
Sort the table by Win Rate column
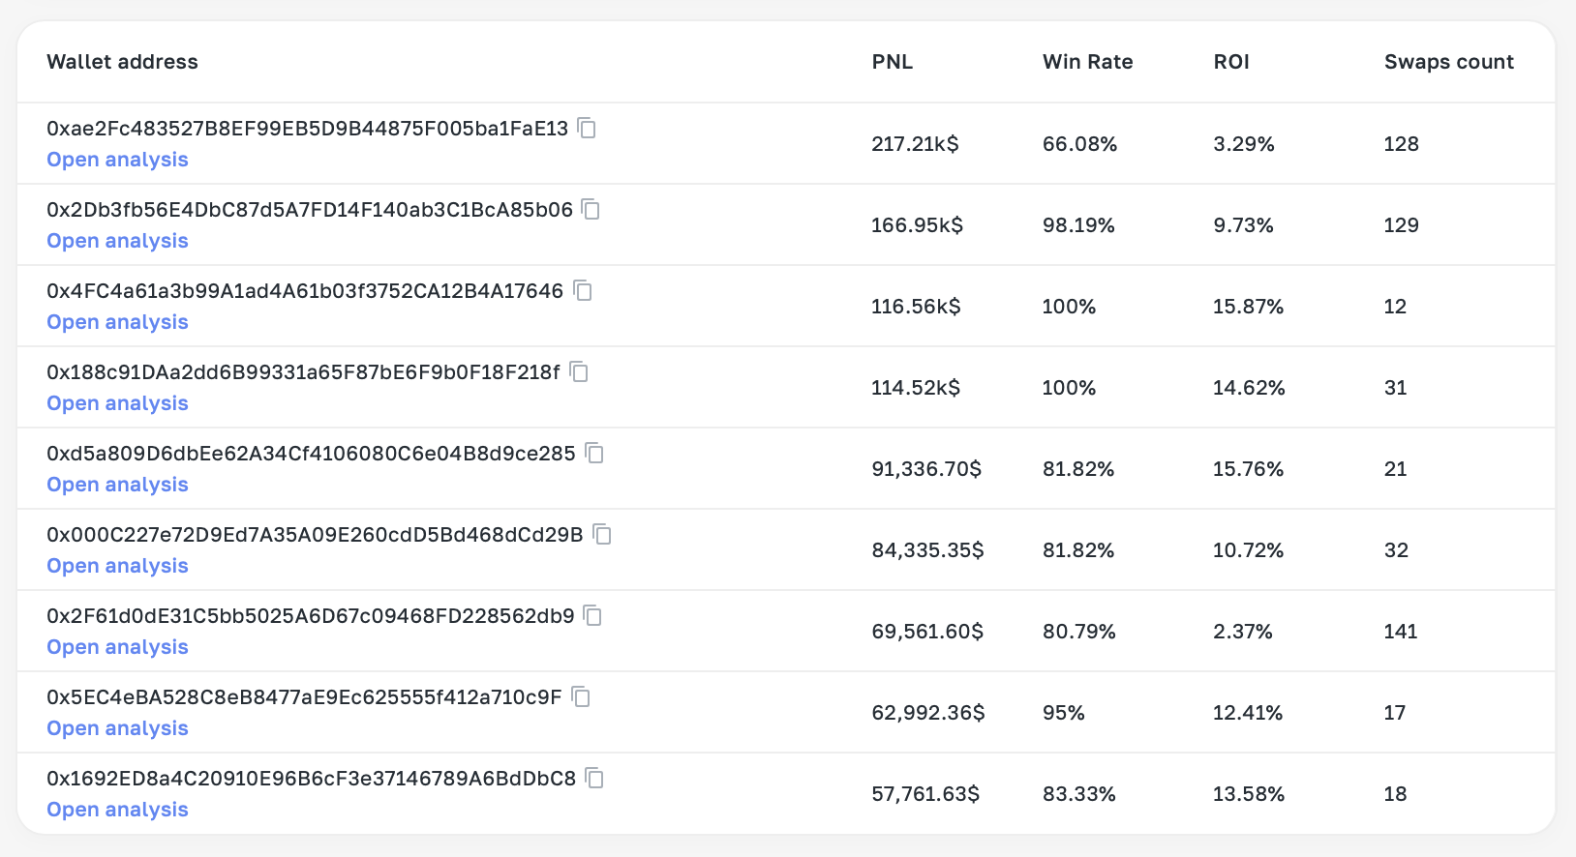[x=1086, y=61]
